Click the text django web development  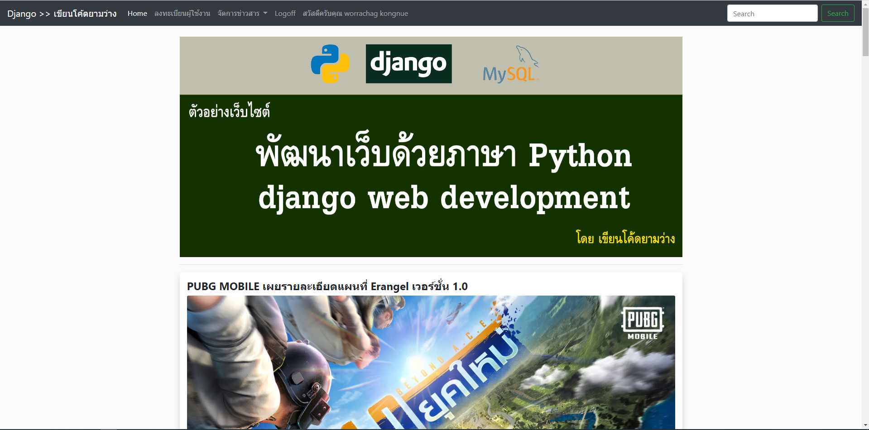pos(444,198)
